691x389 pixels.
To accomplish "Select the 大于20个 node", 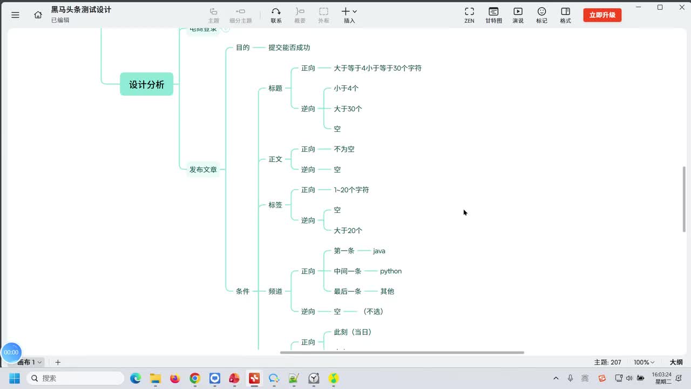I will click(348, 231).
